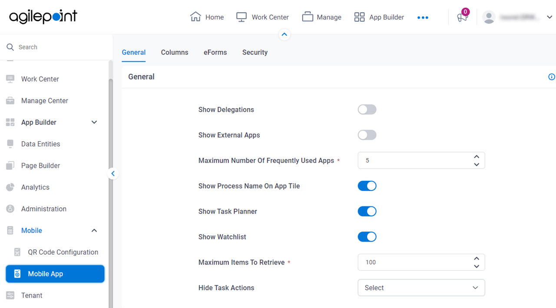556x308 pixels.
Task: Decrease Maximum Number Of Frequently Used Apps
Action: tap(477, 164)
